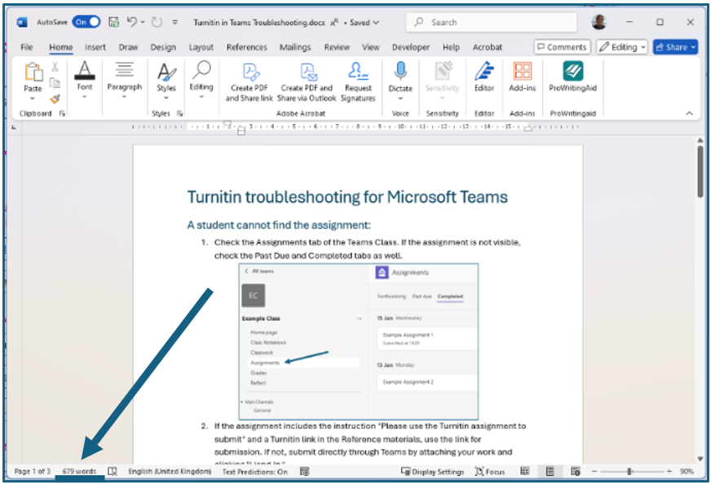
Task: Click the Undo arrow icon
Action: pos(132,22)
